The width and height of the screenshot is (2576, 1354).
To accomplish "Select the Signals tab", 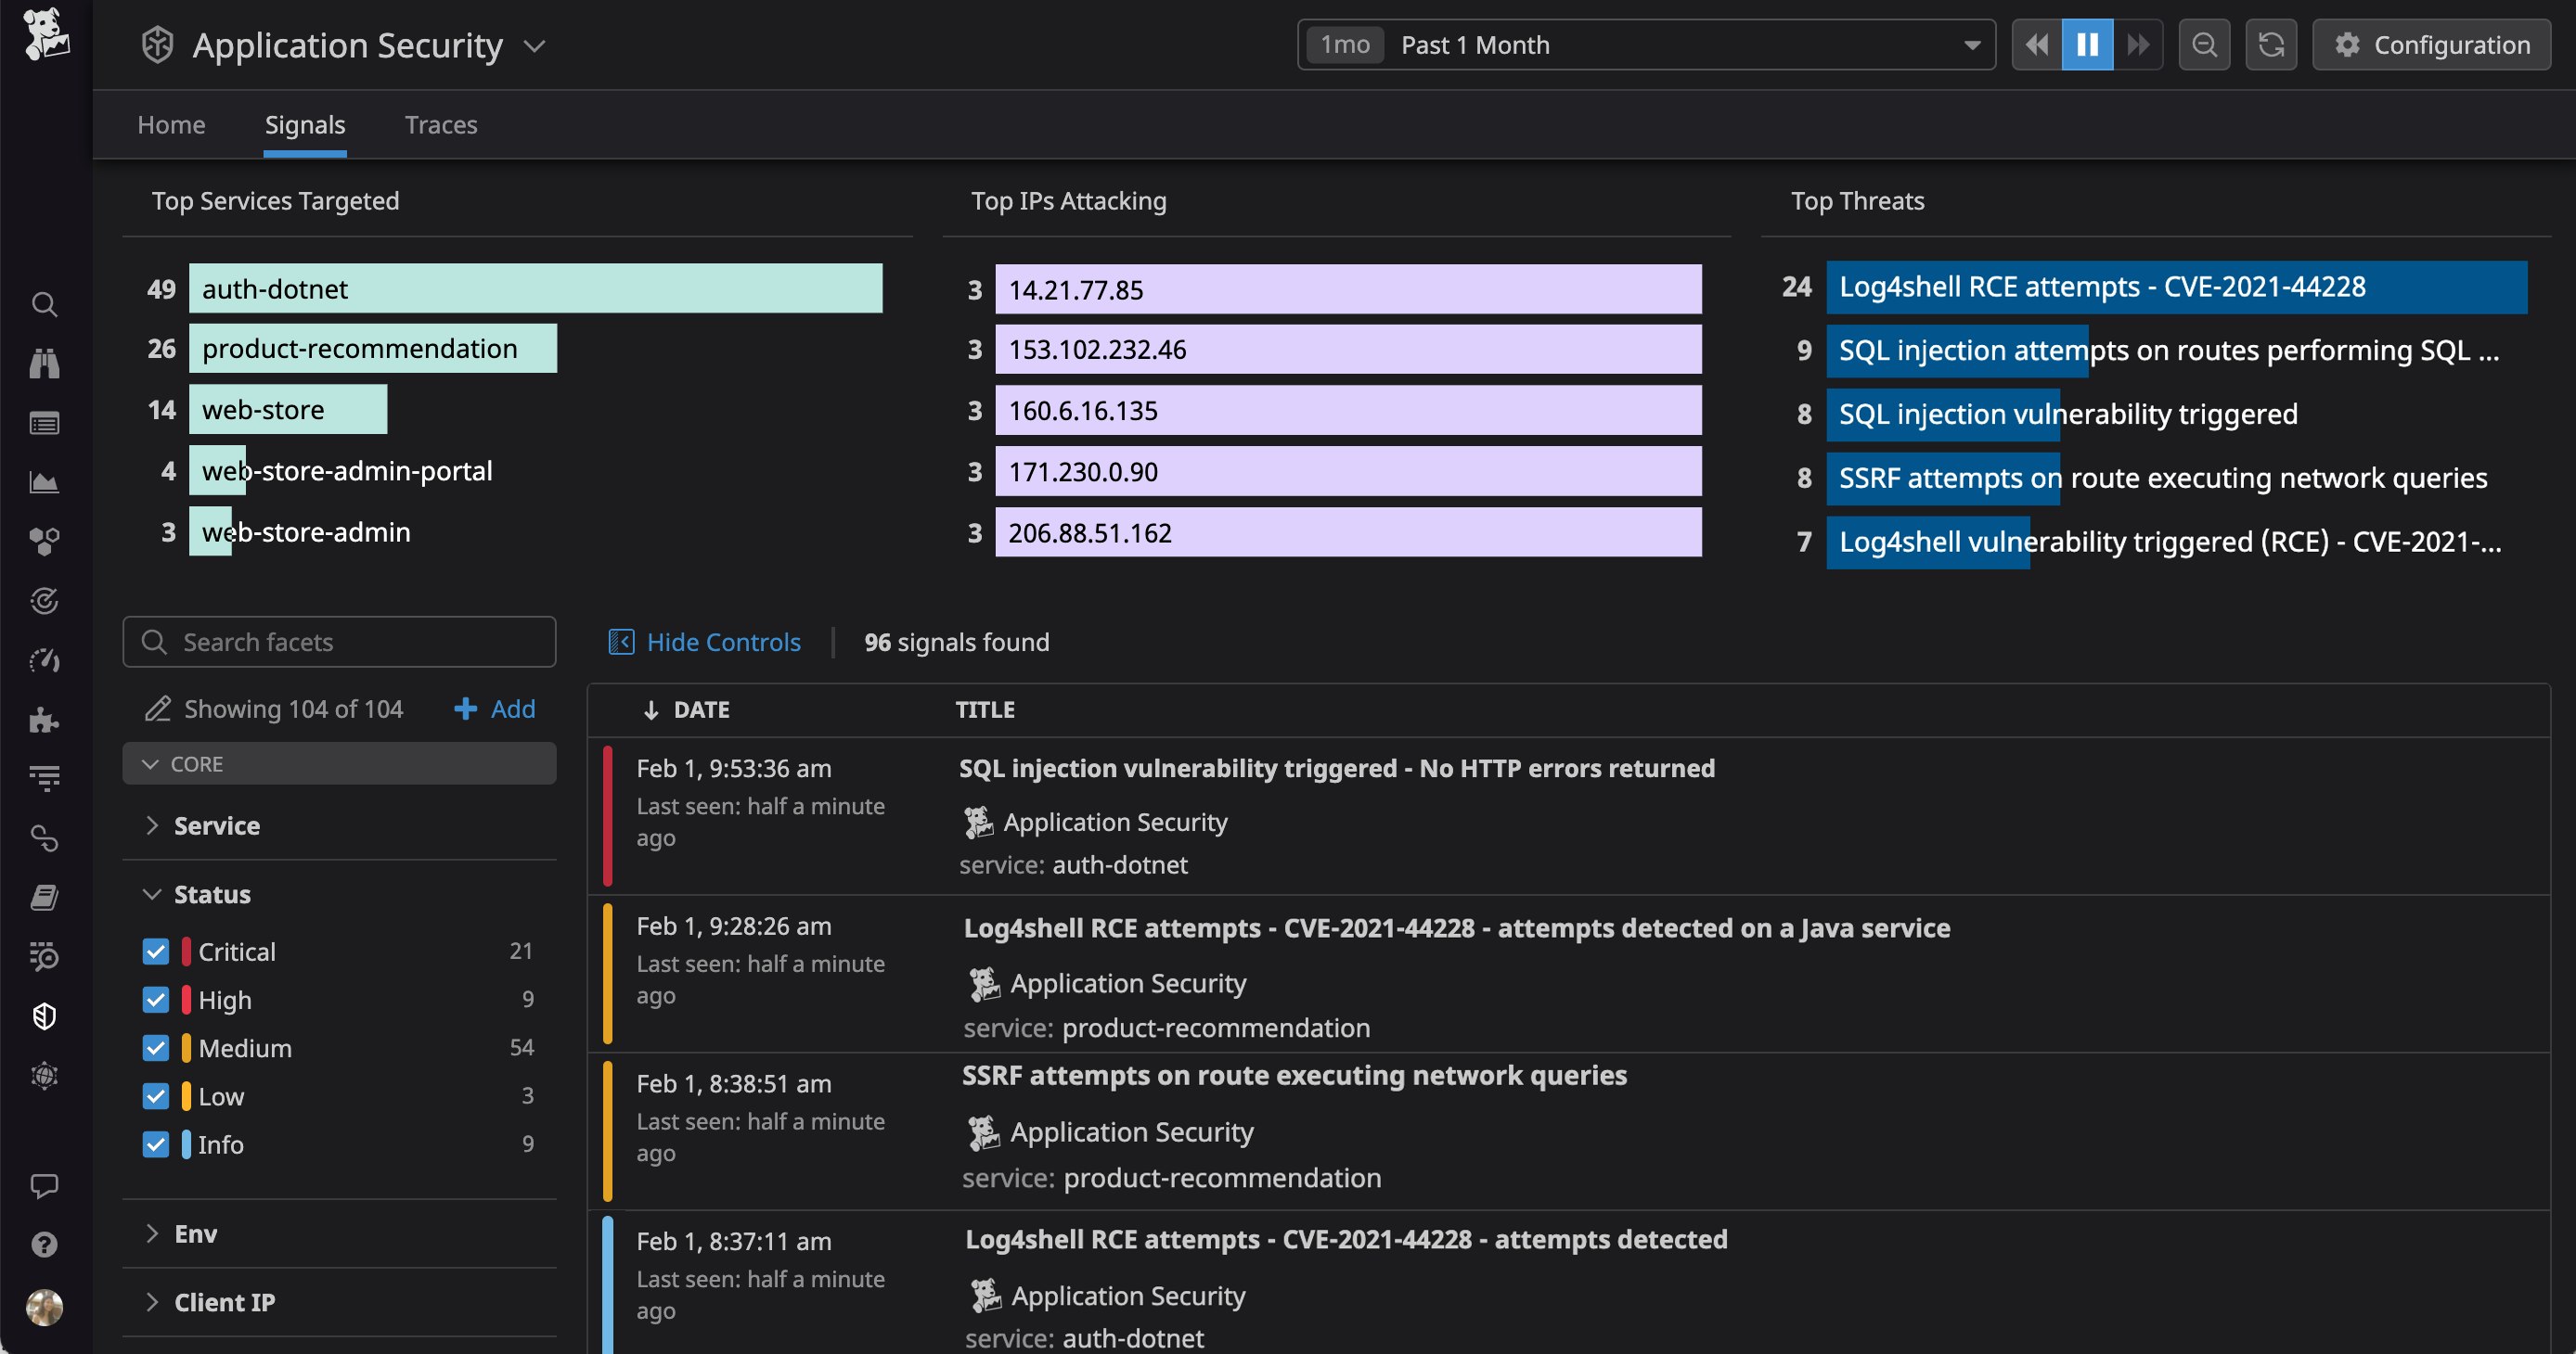I will (305, 125).
